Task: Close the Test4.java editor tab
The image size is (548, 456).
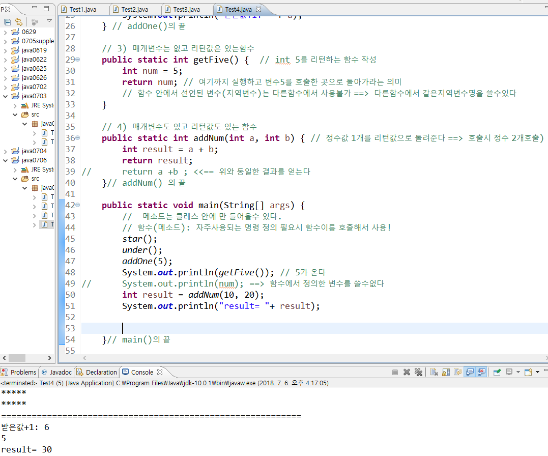Action: click(x=258, y=9)
